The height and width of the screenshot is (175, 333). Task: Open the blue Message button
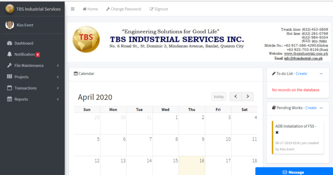(294, 172)
